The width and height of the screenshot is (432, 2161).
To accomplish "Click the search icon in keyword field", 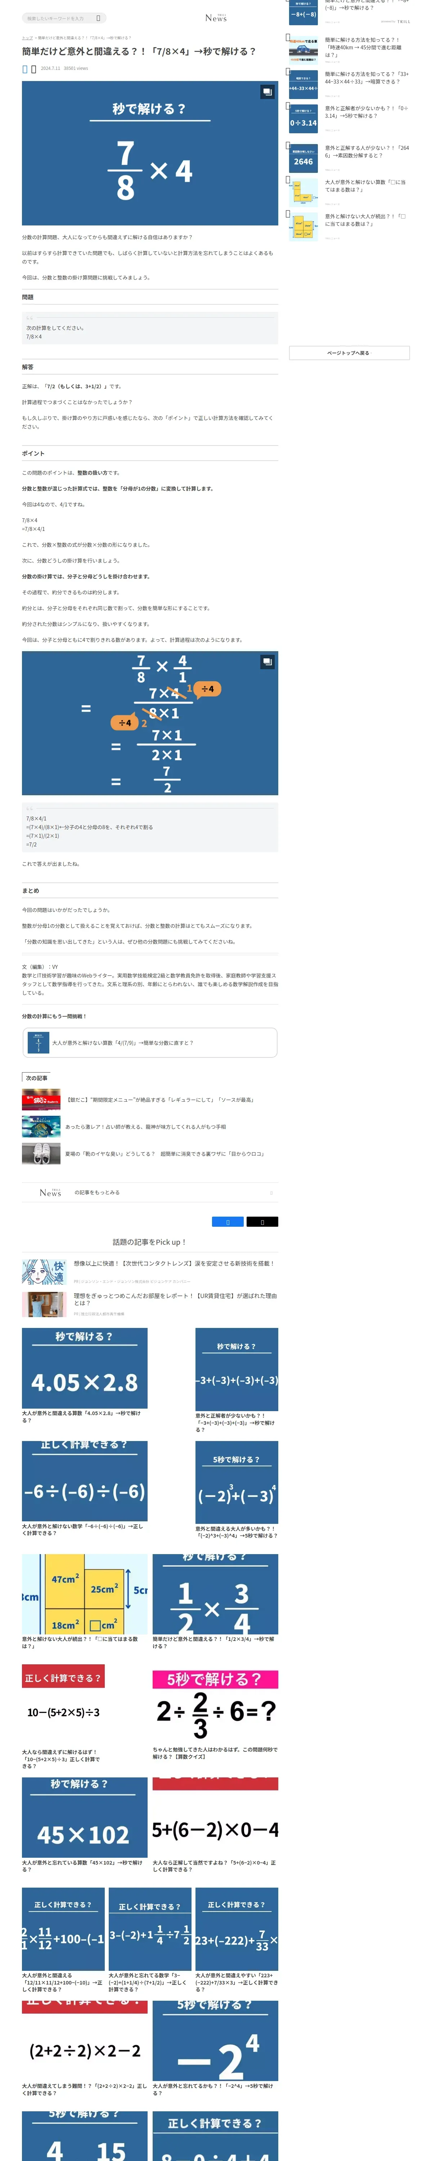I will coord(98,18).
